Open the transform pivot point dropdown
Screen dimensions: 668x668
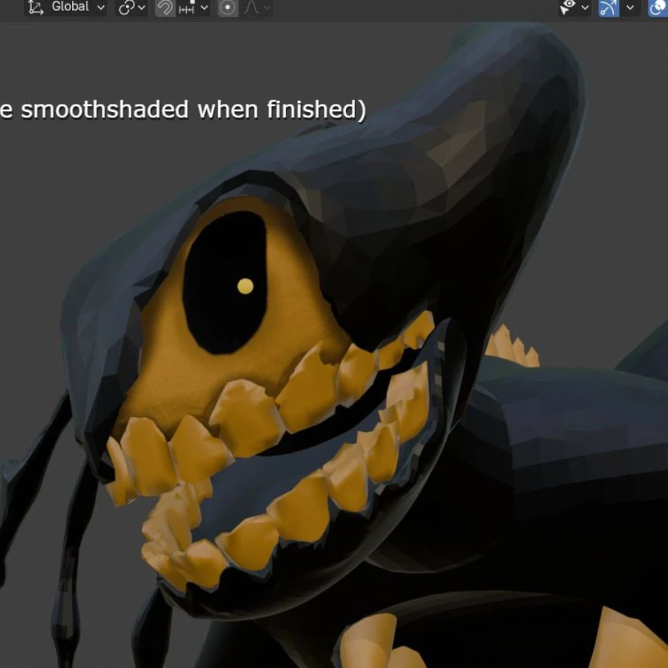[x=132, y=7]
